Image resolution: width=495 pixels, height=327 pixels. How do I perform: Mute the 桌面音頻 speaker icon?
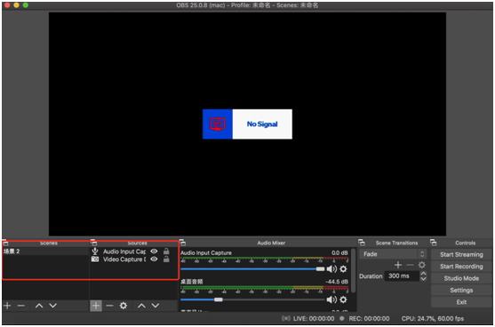[x=331, y=299]
